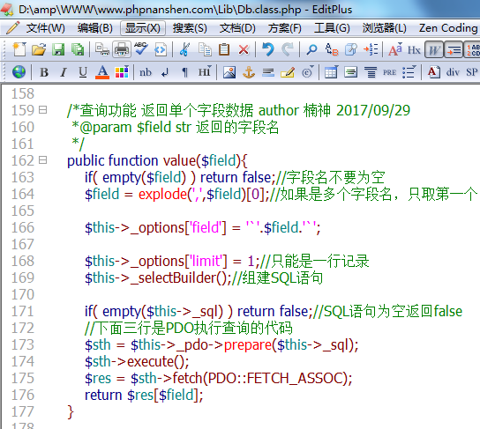The image size is (480, 429).
Task: Click the red X Delete icon
Action: tap(244, 49)
